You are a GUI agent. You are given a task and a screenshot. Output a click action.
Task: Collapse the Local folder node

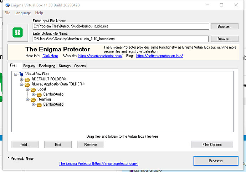pos(27,89)
